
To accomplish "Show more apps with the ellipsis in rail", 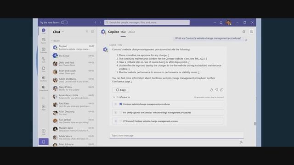I will click(x=44, y=98).
